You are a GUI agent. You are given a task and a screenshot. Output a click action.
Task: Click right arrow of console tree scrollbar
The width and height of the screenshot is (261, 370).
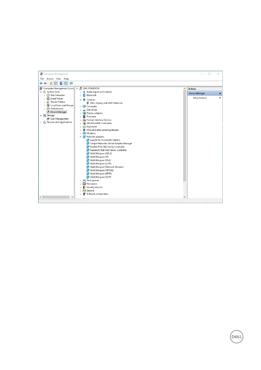[x=72, y=197]
